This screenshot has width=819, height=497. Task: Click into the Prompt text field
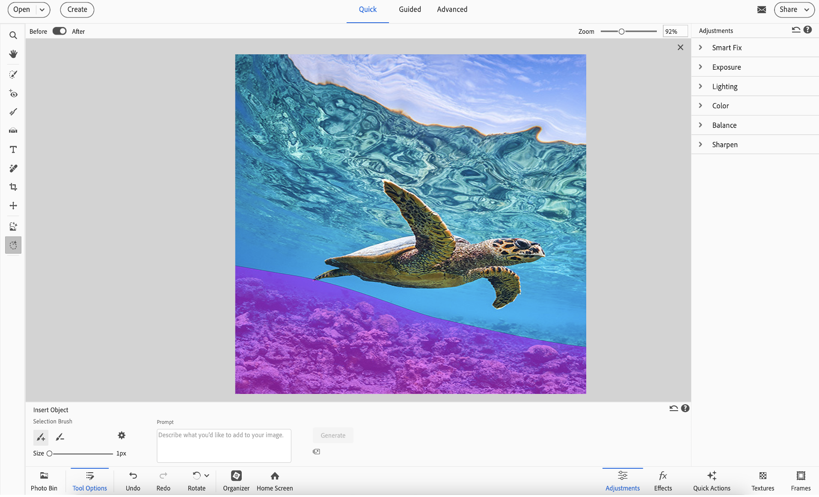click(x=224, y=446)
